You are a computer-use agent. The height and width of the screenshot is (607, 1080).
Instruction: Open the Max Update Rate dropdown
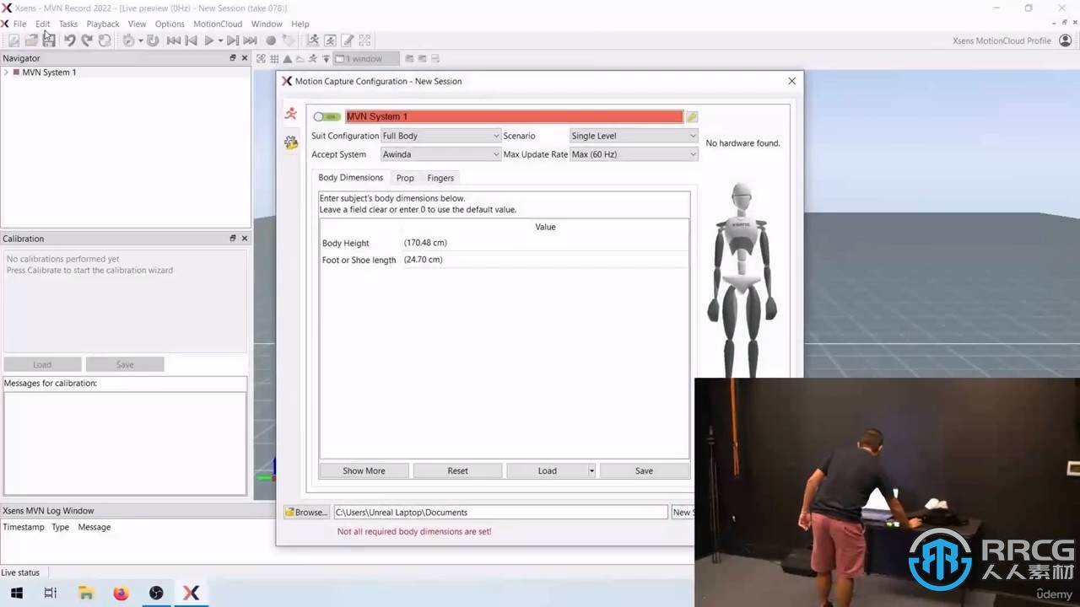pos(634,154)
